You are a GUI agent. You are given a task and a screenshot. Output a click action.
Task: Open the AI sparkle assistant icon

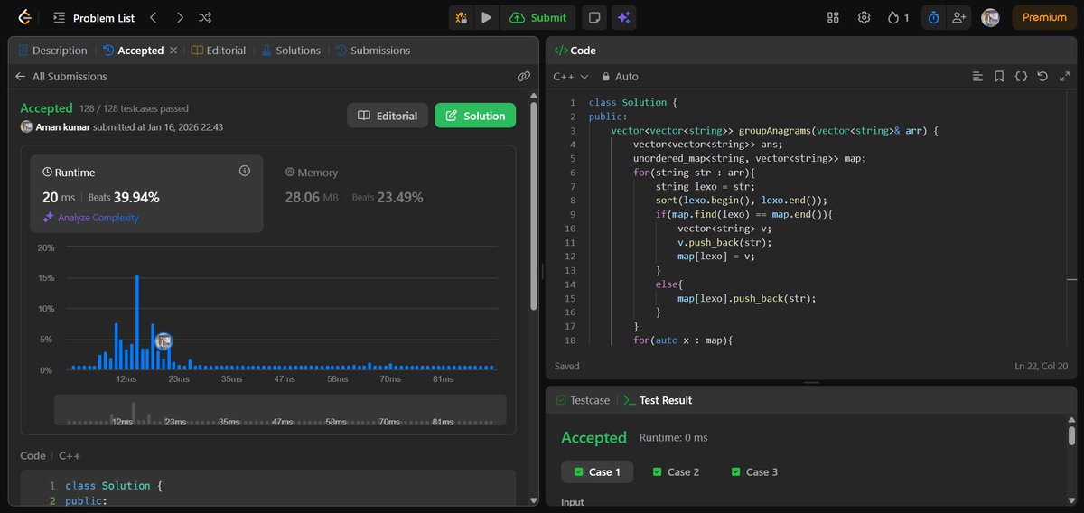623,17
